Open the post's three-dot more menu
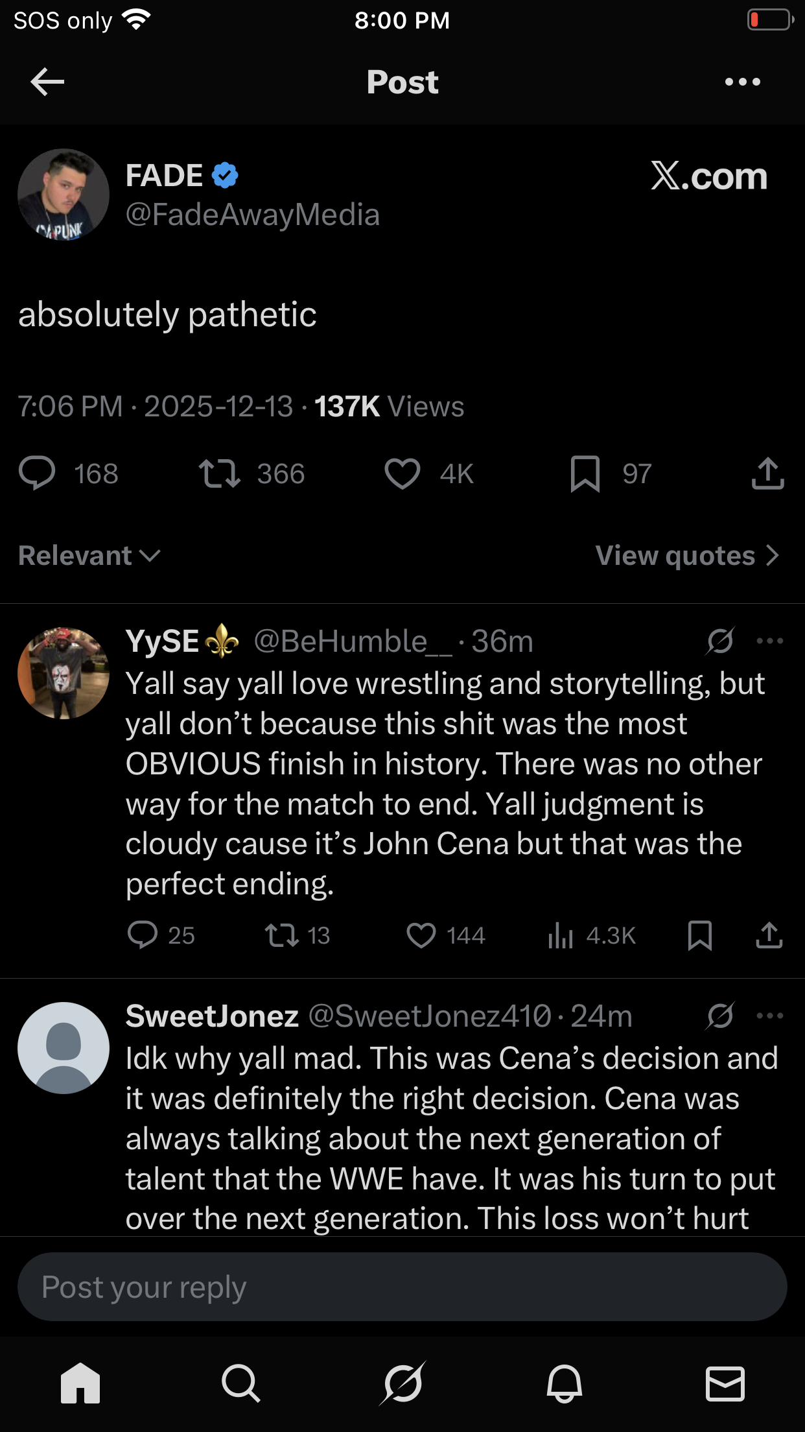This screenshot has height=1432, width=805. point(742,82)
